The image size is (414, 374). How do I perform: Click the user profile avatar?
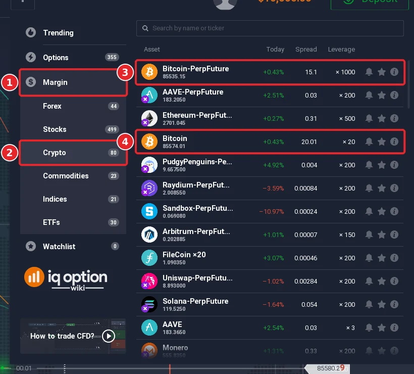coord(225,3)
